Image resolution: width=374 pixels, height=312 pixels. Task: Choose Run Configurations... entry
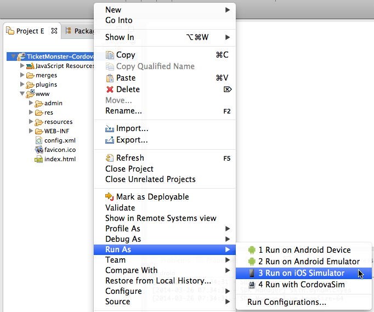point(286,302)
